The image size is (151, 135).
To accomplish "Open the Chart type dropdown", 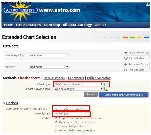I will [x=79, y=84].
